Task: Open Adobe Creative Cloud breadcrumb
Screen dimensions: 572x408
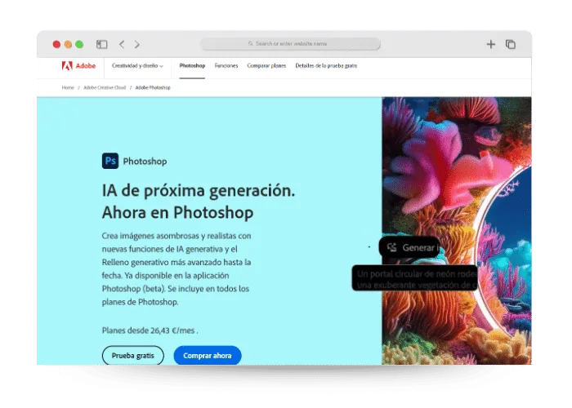Action: 105,87
